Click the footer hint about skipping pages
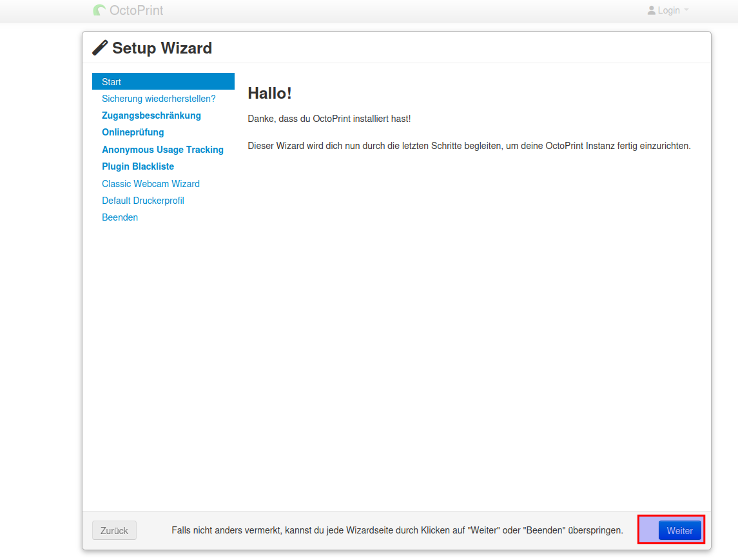 [397, 530]
